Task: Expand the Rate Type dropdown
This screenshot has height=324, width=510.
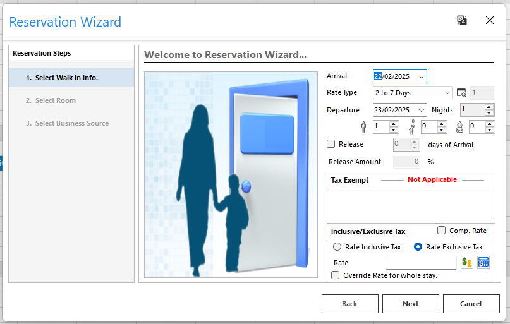Action: pos(447,93)
